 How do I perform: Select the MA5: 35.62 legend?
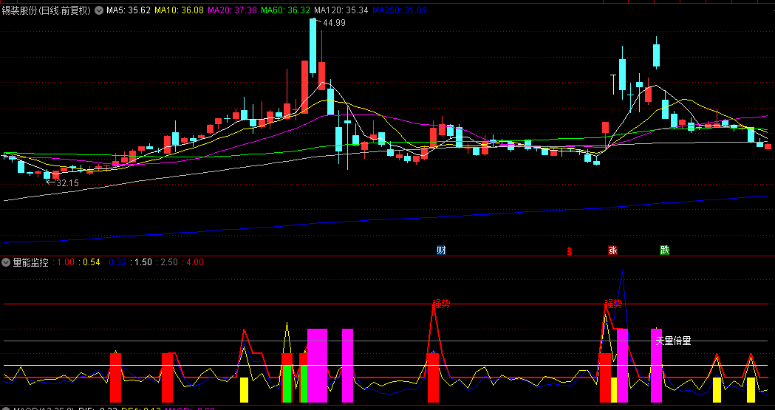click(x=129, y=10)
